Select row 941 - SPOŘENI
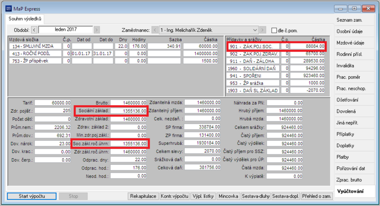The width and height of the screenshot is (380, 206). tap(276, 76)
